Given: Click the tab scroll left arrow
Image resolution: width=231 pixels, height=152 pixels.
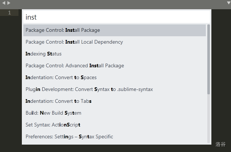Looking at the screenshot, I should [4, 3].
